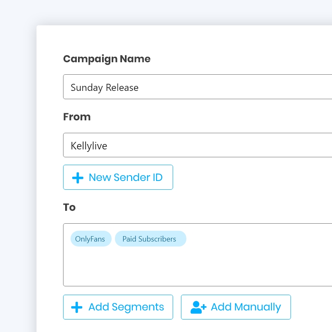Click blank area right of Paid Subscribers tag

(257, 239)
